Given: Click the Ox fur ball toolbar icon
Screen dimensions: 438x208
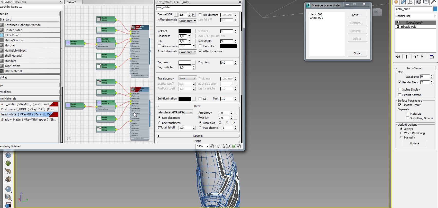Looking at the screenshot, I should tap(8, 179).
